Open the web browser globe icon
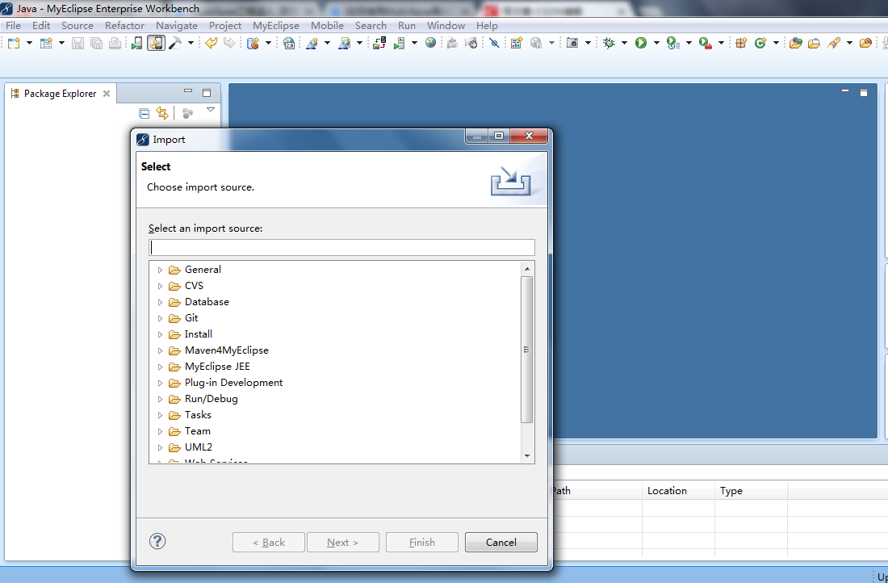888x583 pixels. point(430,43)
